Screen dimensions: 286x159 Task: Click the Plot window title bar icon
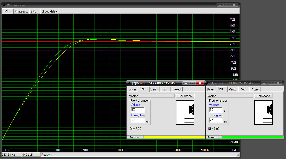(4, 5)
